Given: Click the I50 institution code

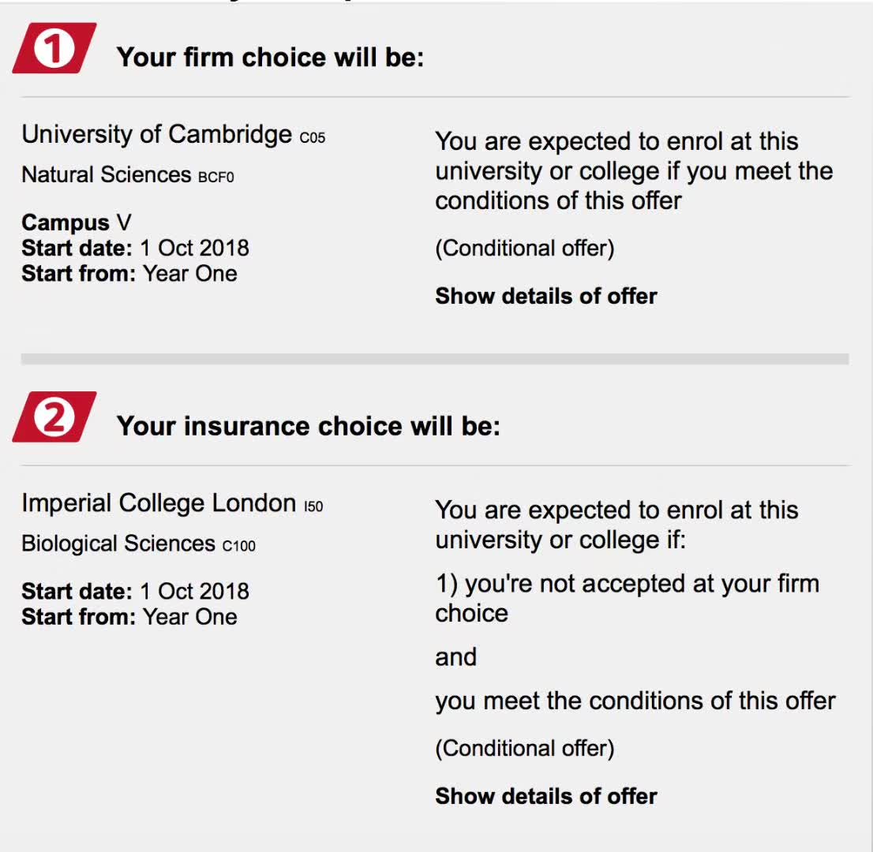Looking at the screenshot, I should (x=313, y=506).
